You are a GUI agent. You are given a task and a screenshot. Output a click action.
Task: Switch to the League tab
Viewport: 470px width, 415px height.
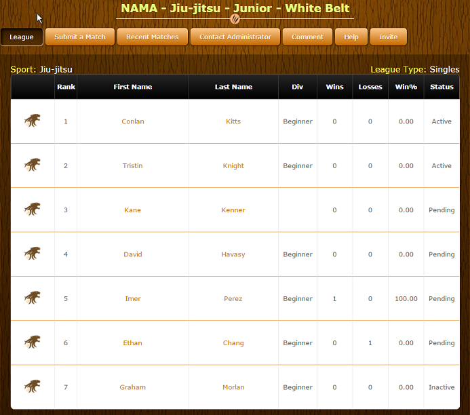[22, 37]
